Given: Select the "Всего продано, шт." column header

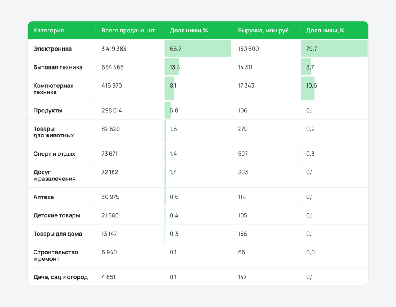Looking at the screenshot, I should 129,31.
